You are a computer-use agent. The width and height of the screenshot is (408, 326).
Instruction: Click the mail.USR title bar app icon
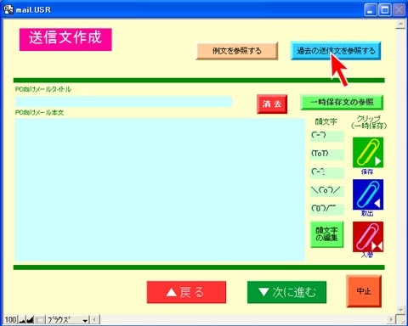click(x=8, y=9)
